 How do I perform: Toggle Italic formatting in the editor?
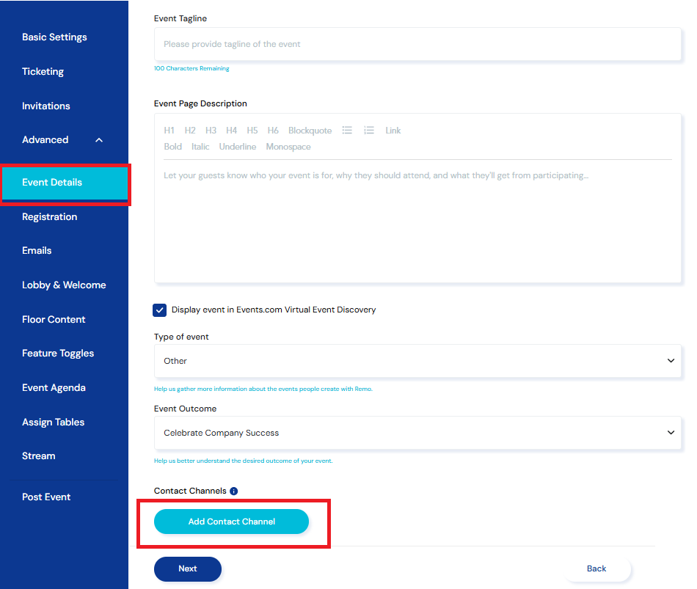[x=200, y=147]
